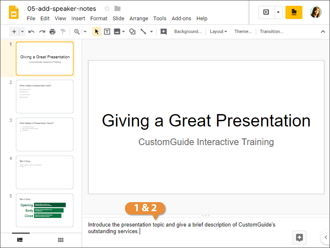Open the Add-ons menu
The width and height of the screenshot is (330, 248).
point(181,18)
